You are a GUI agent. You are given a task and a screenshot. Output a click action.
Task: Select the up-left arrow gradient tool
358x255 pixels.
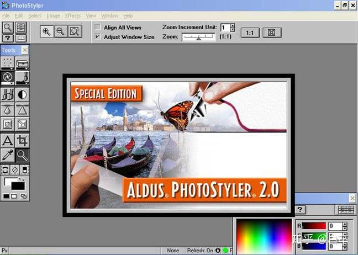click(x=8, y=124)
